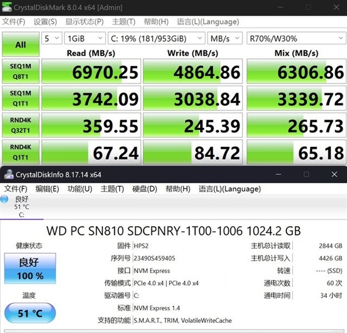Click the CrystalDiskInfo app icon in title bar
Viewport: 347px width, 333px height.
8,174
